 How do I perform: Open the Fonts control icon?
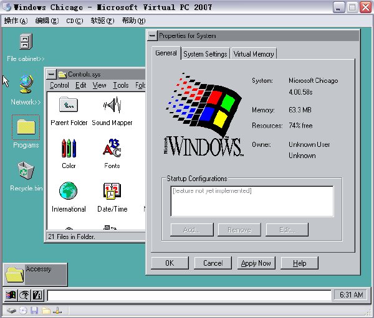coord(112,148)
